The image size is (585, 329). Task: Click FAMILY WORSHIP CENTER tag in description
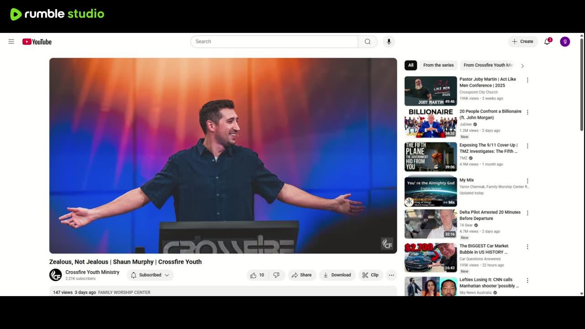tap(124, 292)
